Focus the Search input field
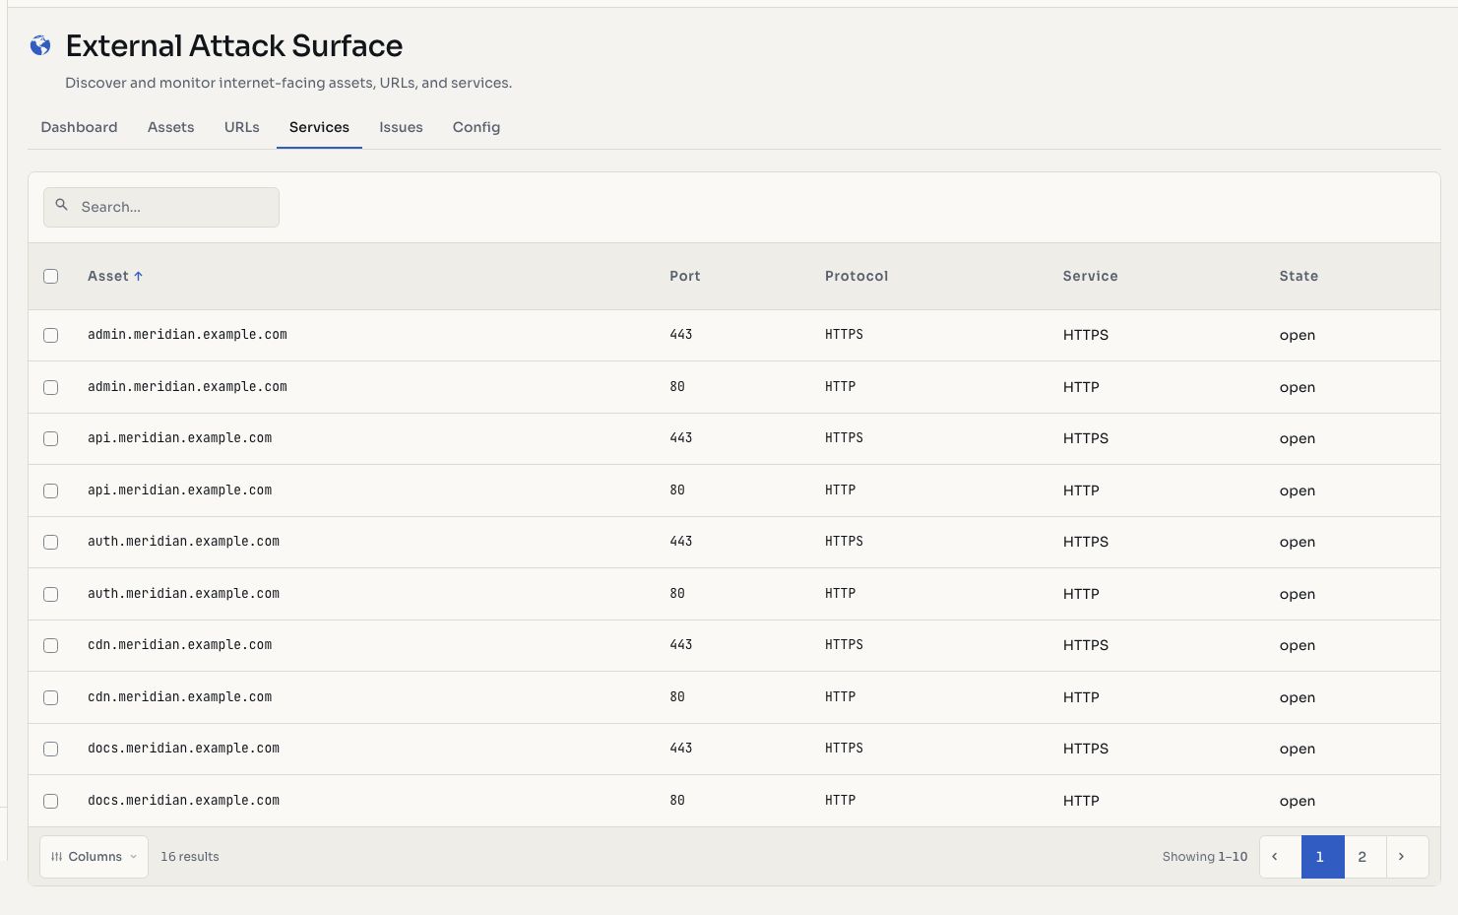The width and height of the screenshot is (1458, 915). 161,207
